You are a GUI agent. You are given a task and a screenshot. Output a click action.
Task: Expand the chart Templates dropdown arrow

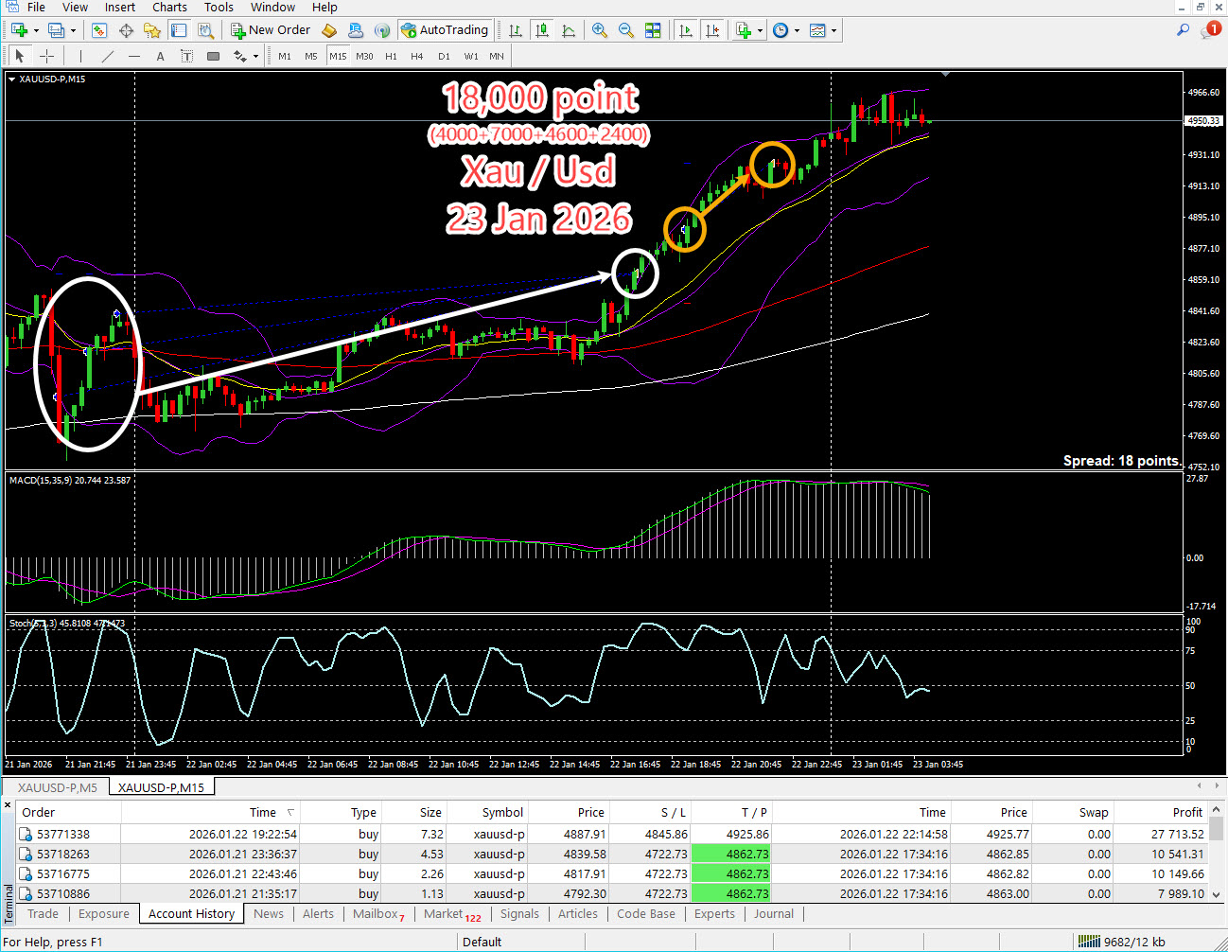pos(833,30)
